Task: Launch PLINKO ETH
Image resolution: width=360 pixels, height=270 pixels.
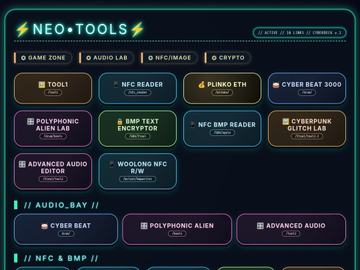Action: pos(222,89)
